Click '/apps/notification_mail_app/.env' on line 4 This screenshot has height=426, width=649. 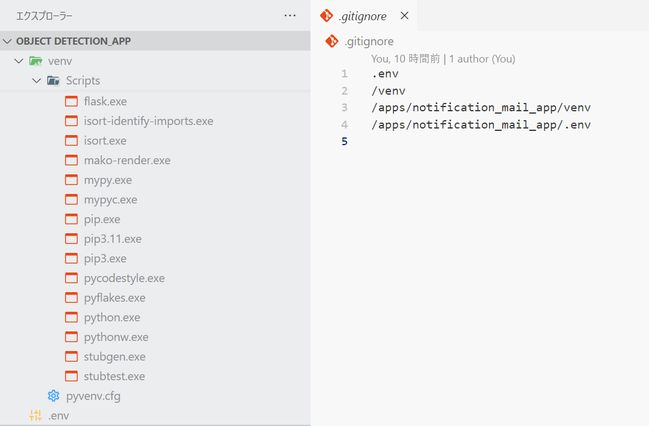pyautogui.click(x=481, y=124)
